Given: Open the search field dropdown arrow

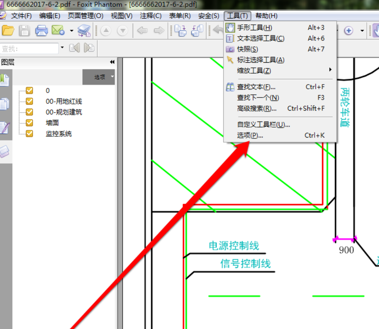Looking at the screenshot, I should coord(62,48).
